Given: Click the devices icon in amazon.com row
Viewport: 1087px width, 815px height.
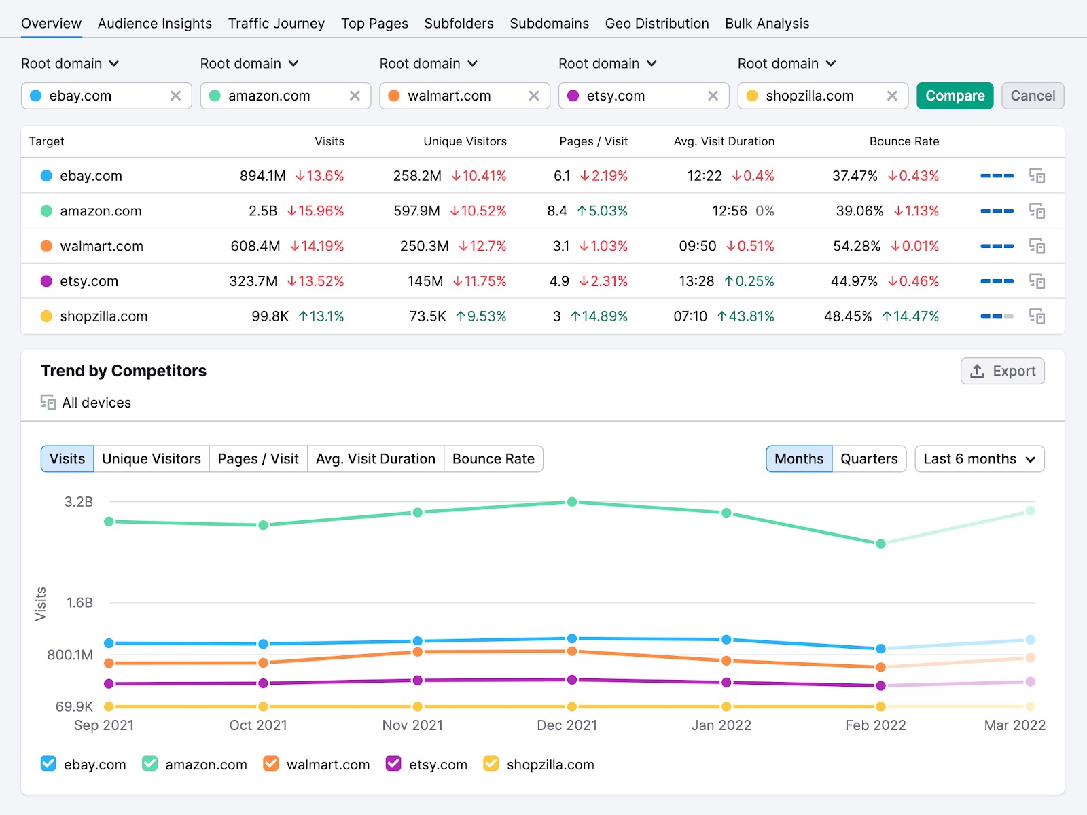Looking at the screenshot, I should [x=1037, y=211].
